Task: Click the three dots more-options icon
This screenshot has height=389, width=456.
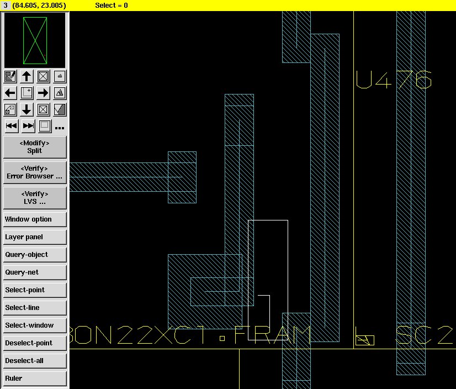Action: tap(60, 127)
